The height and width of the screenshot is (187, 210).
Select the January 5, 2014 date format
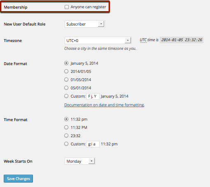click(x=66, y=63)
